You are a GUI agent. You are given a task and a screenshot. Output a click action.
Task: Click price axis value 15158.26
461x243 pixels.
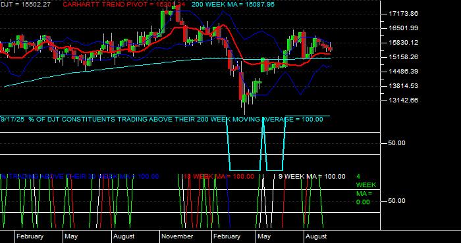(403, 57)
